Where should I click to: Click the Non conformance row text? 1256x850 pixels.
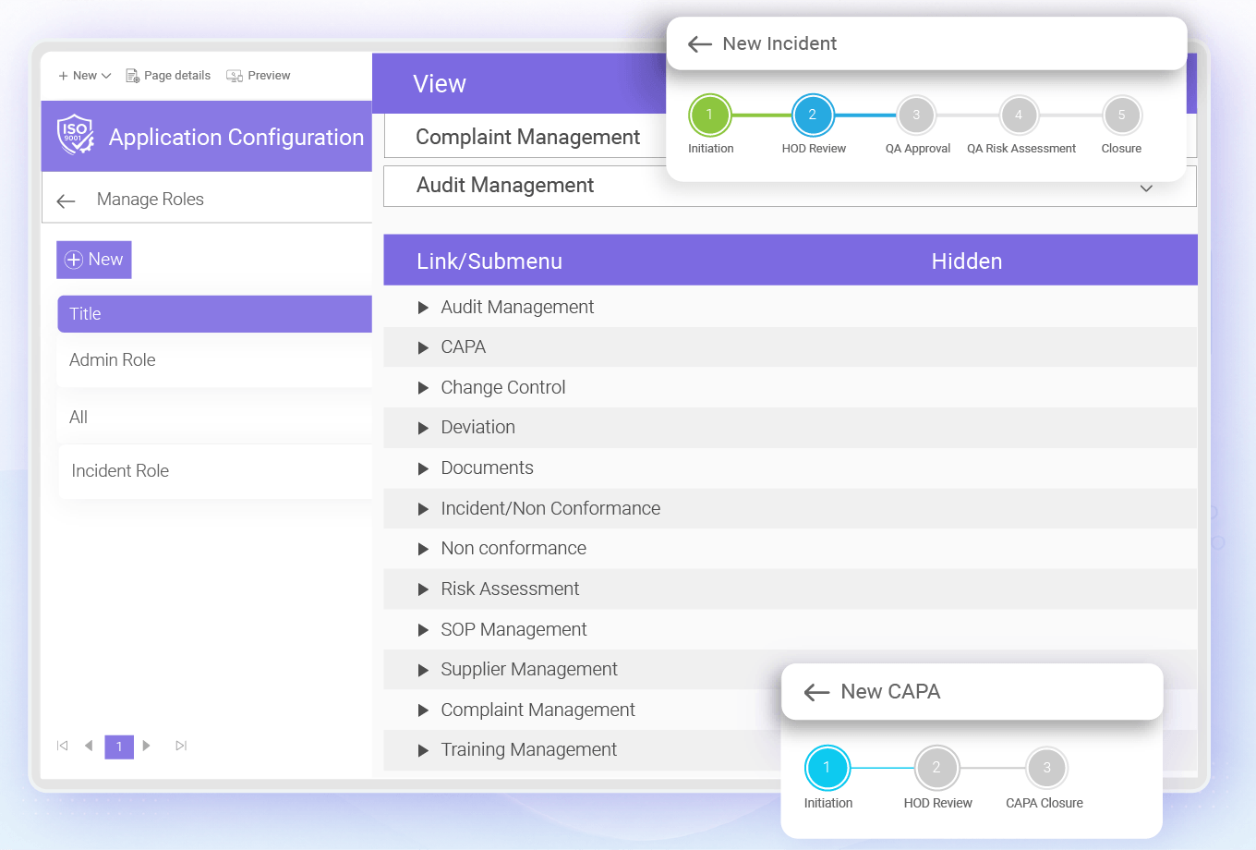[x=513, y=549]
